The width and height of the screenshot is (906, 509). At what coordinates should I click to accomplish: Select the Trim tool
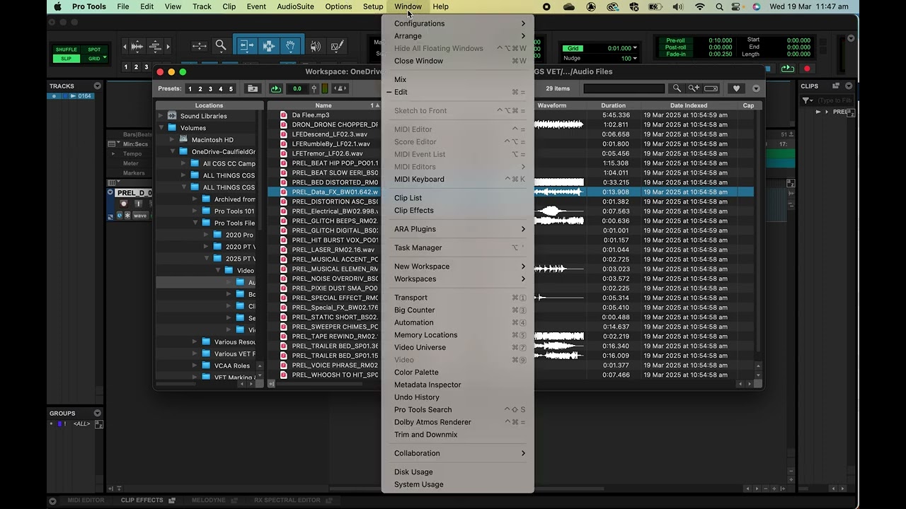246,46
